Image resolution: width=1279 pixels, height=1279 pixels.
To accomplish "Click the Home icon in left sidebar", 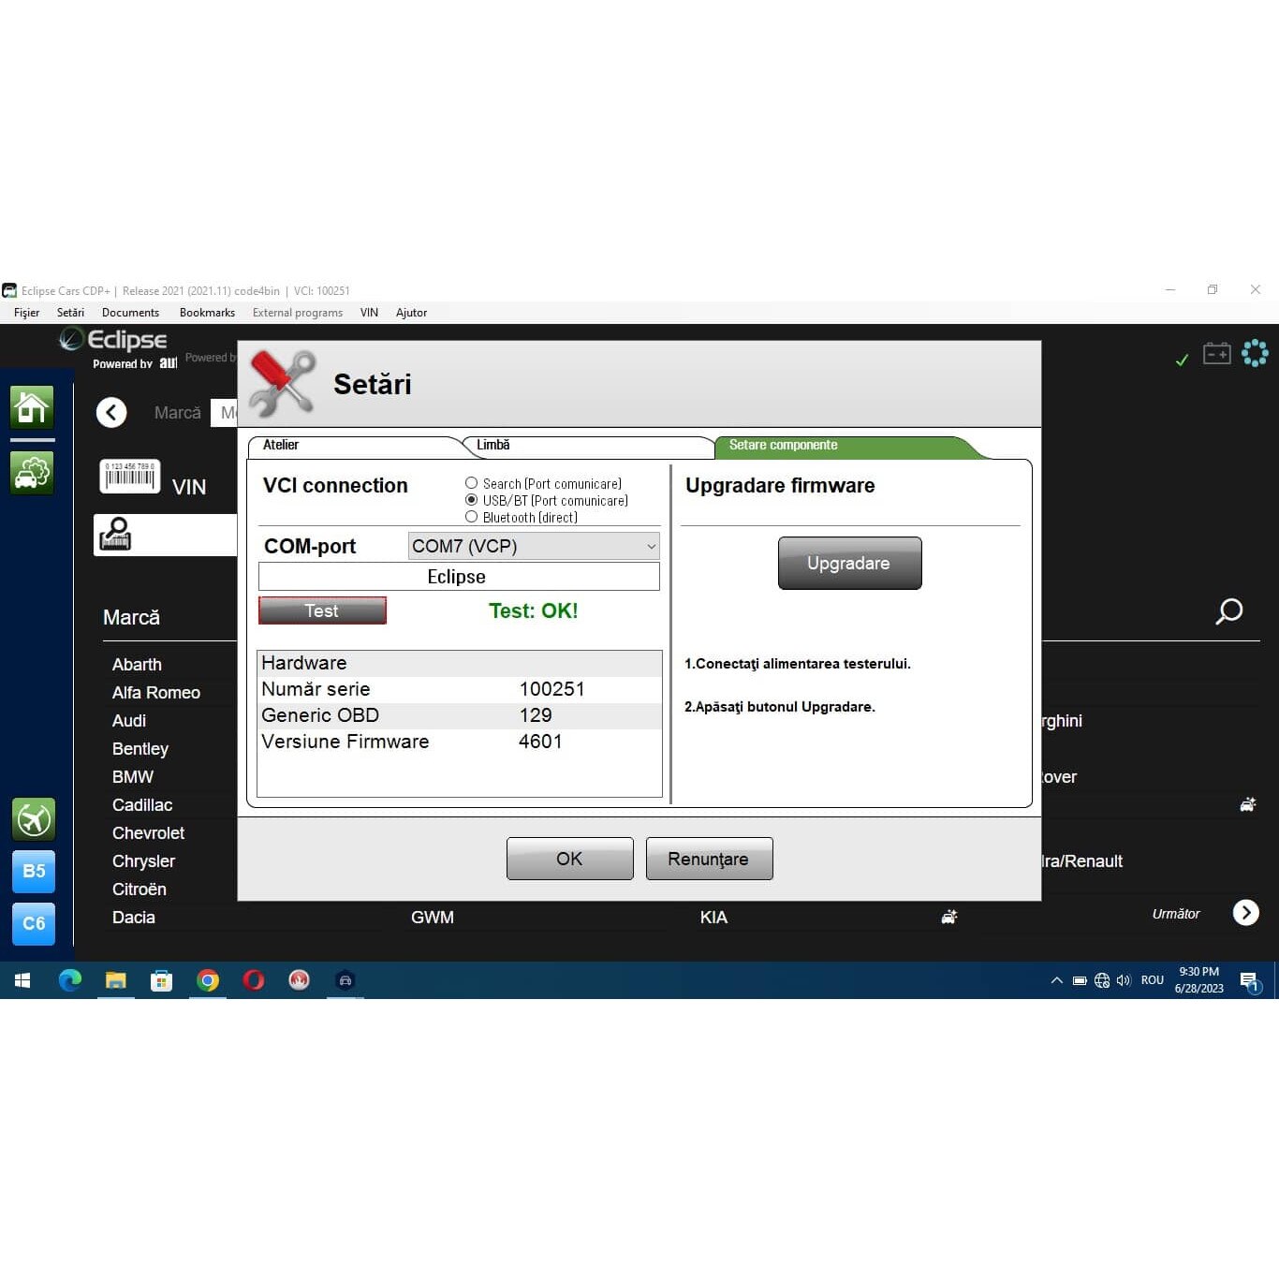I will [32, 408].
